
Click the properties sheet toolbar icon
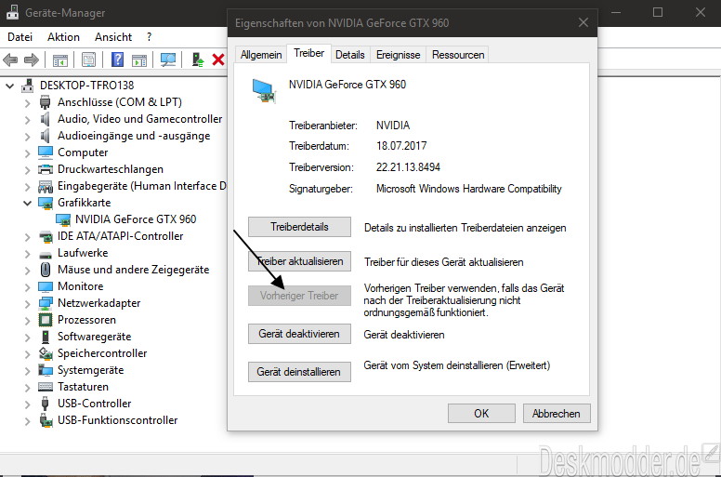click(89, 60)
